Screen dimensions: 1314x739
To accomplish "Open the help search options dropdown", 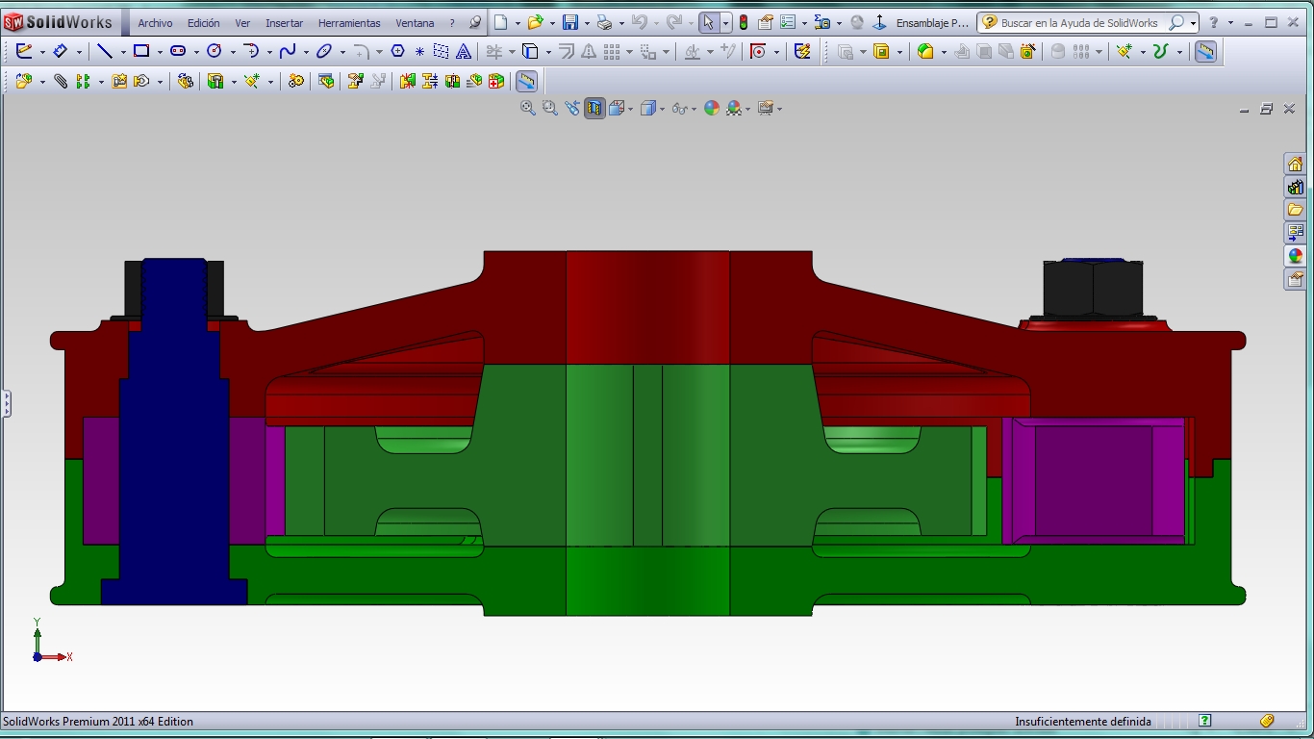I will coord(1193,23).
